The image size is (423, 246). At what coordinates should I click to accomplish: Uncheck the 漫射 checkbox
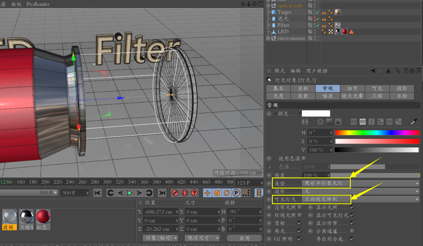[300, 223]
